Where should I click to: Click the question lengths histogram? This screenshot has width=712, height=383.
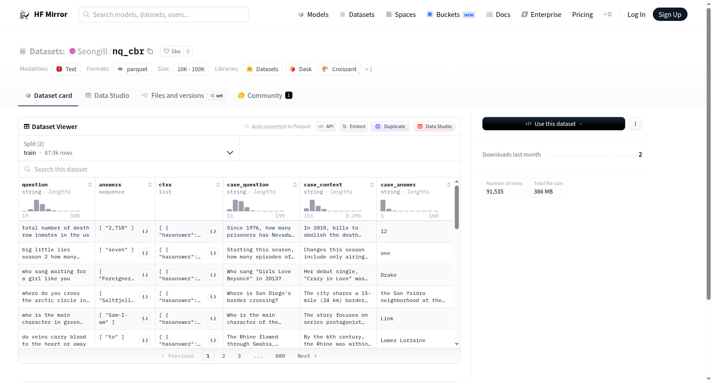(51, 205)
